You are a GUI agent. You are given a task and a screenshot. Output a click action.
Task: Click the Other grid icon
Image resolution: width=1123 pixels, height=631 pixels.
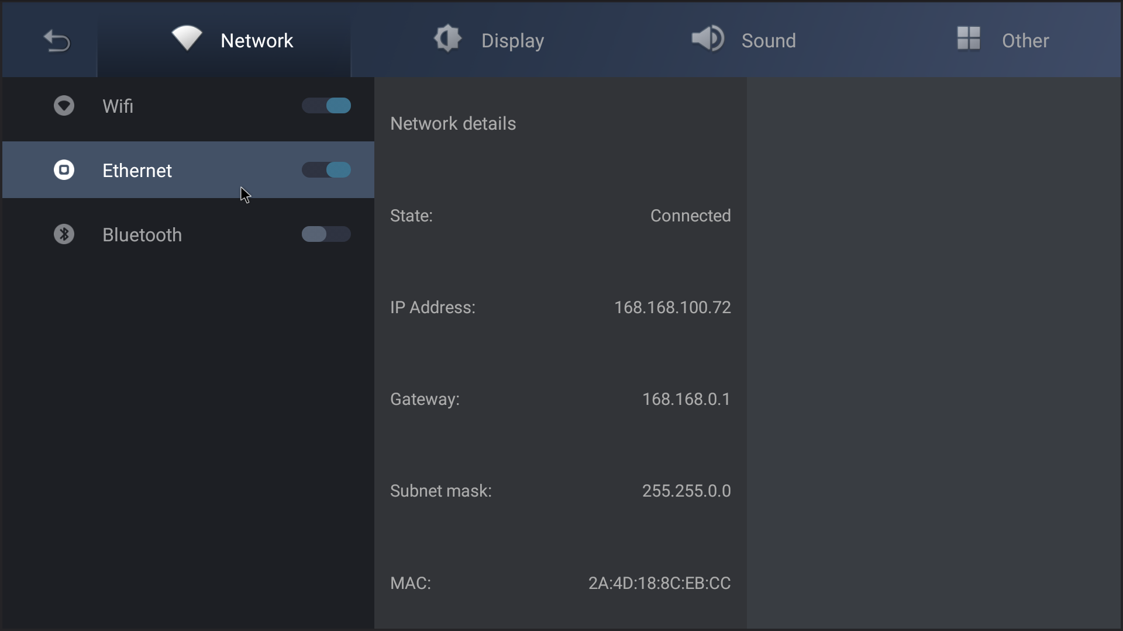click(968, 39)
